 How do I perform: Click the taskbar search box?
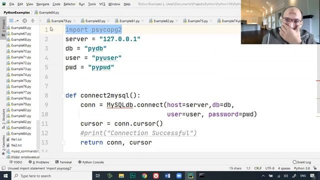51,175
